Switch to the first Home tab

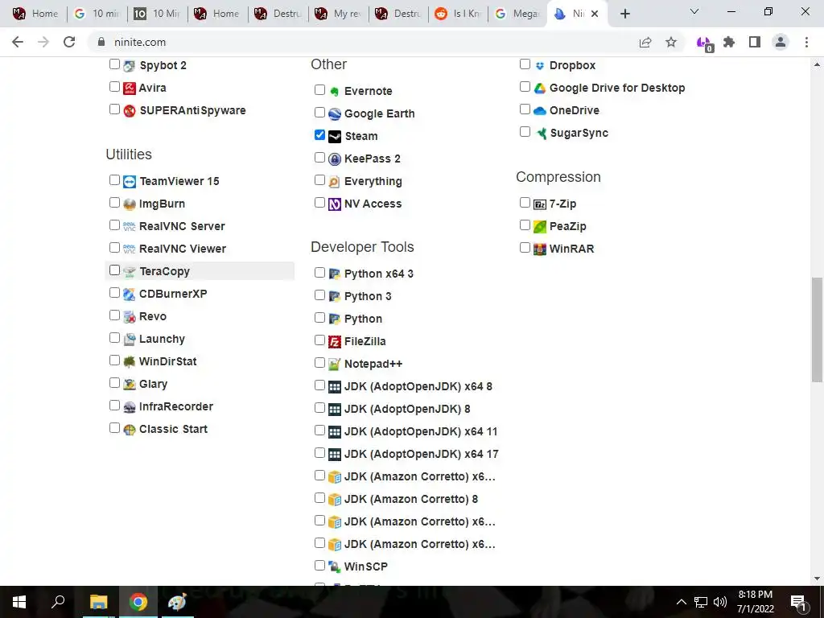(35, 14)
